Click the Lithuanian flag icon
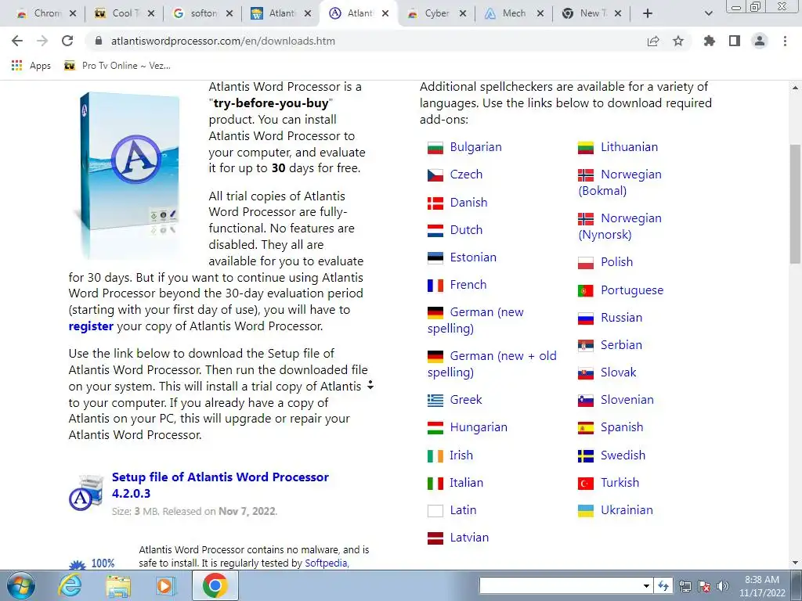This screenshot has width=802, height=601. point(586,148)
